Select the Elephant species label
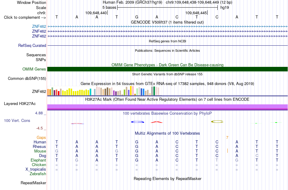Image resolution: width=288 pixels, height=190 pixels. tap(38, 160)
